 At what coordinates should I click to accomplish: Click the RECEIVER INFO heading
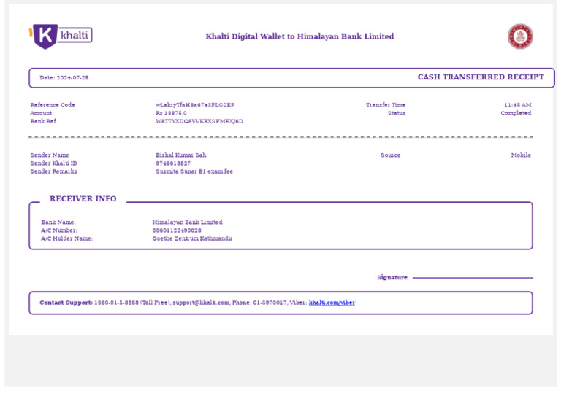coord(83,198)
